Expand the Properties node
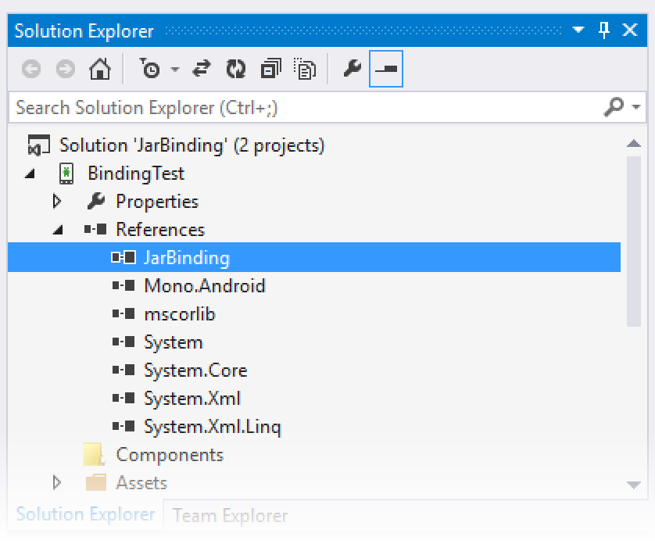The height and width of the screenshot is (544, 655). click(x=57, y=202)
